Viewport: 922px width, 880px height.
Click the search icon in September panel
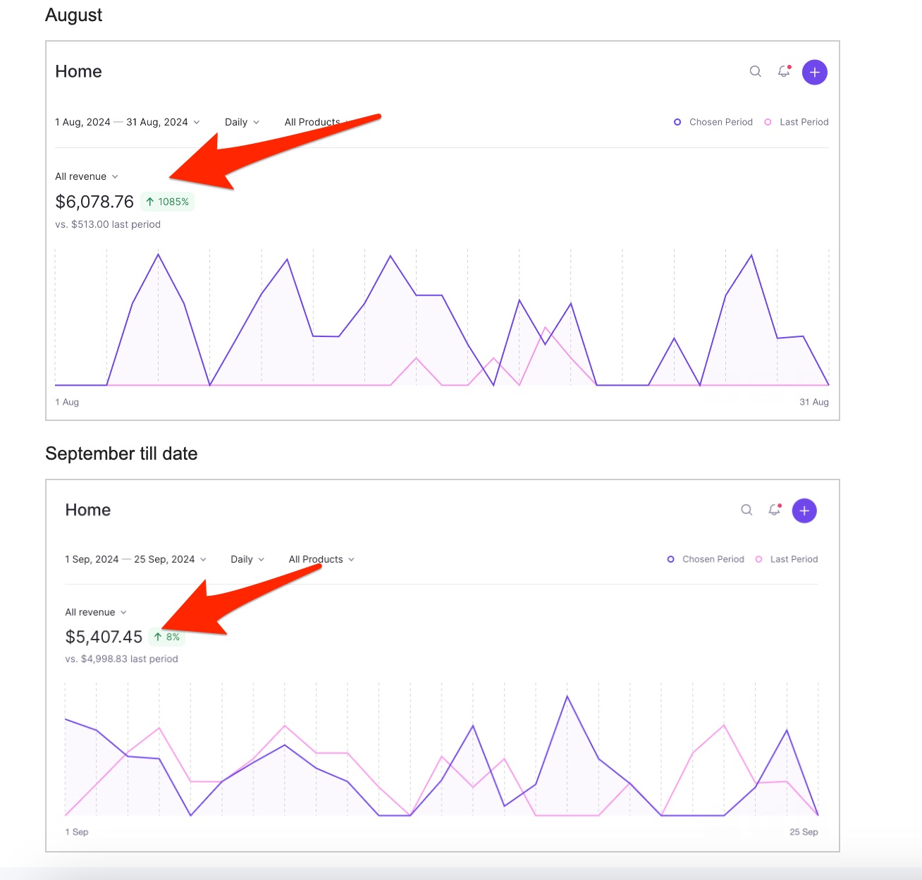(x=746, y=510)
